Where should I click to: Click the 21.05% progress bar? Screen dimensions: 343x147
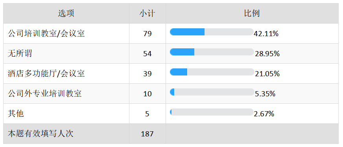[212, 72]
